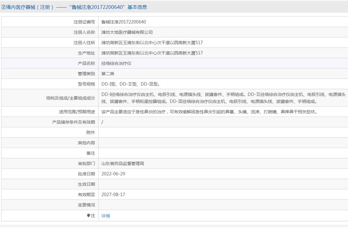Select the registrant name 潍坊大地医疗器械有限公司
The image size is (348, 232).
coord(127,32)
